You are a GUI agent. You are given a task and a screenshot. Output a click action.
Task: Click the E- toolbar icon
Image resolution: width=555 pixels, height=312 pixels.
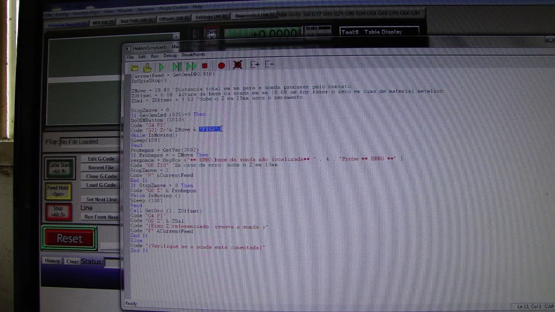click(x=269, y=64)
